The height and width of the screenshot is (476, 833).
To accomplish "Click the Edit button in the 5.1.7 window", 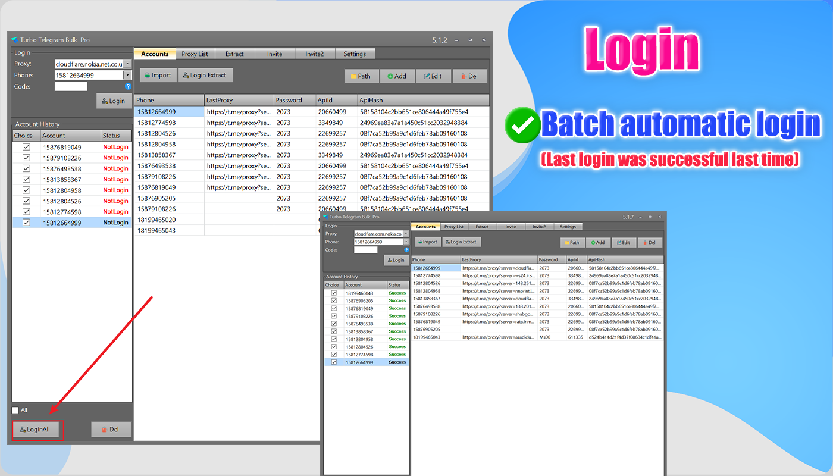I will [x=624, y=243].
